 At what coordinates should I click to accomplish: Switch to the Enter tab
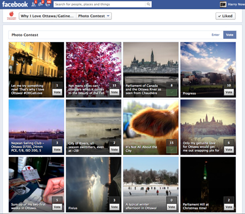point(216,35)
